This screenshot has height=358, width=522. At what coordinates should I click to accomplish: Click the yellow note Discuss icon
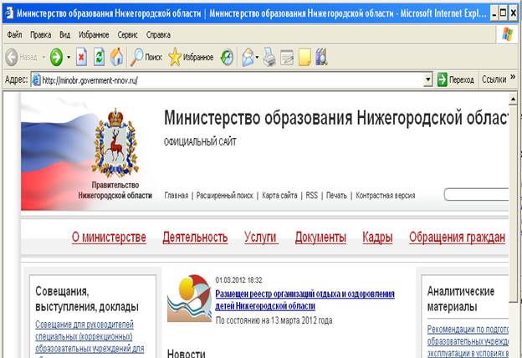coord(304,57)
